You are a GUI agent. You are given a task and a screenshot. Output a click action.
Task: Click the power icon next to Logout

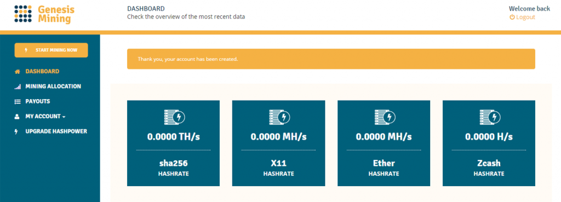coord(512,17)
